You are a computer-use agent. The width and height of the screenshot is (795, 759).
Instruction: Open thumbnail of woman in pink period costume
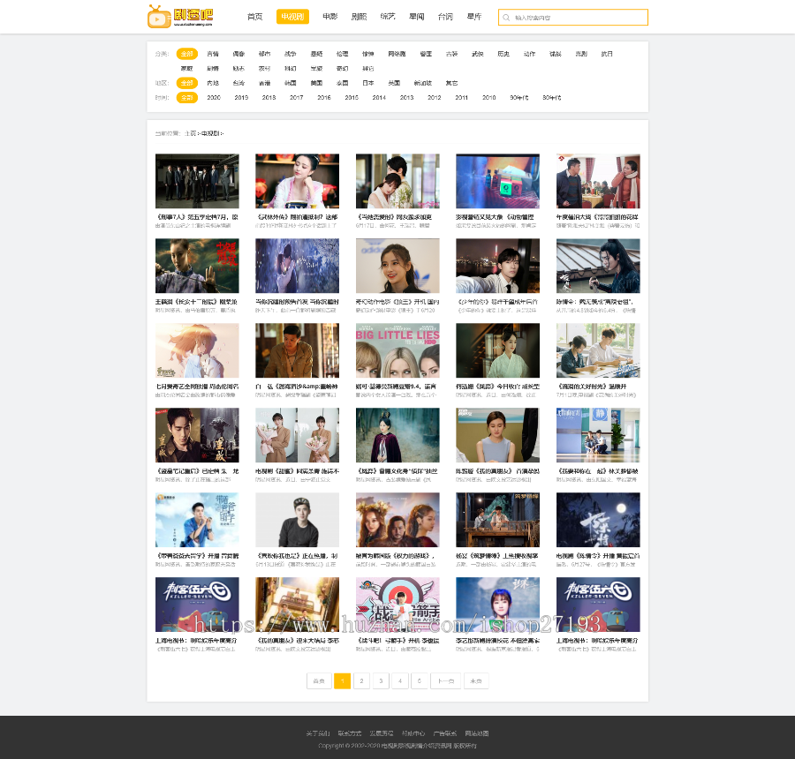297,181
